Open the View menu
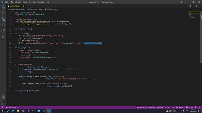Image resolution: width=202 pixels, height=113 pixels. point(25,2)
